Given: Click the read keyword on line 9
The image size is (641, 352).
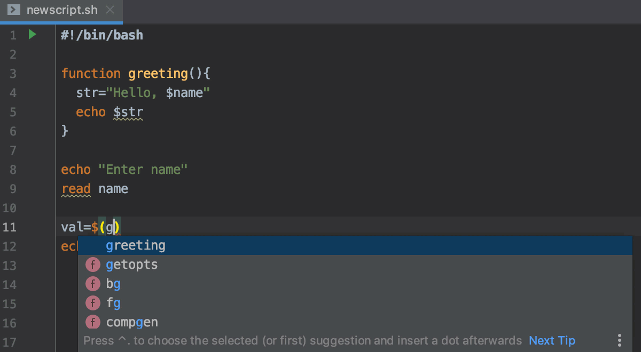Looking at the screenshot, I should 76,188.
